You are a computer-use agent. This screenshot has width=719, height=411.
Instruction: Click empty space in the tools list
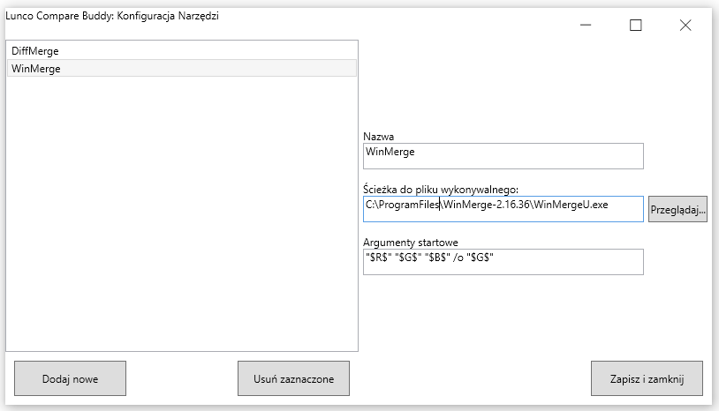click(182, 211)
